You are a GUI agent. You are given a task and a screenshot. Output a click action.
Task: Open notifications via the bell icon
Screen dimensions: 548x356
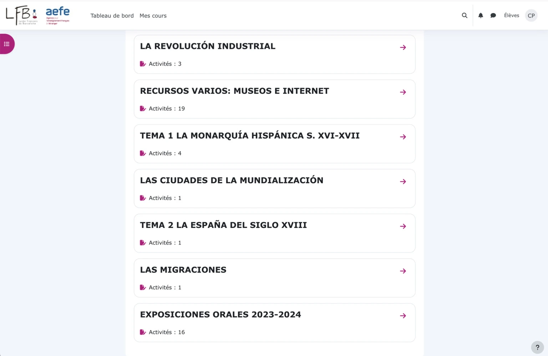point(481,15)
